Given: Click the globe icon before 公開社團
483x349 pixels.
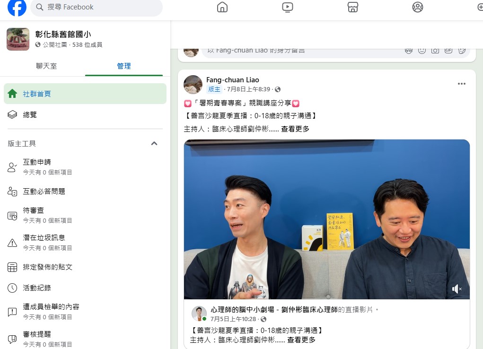Looking at the screenshot, I should (x=38, y=44).
